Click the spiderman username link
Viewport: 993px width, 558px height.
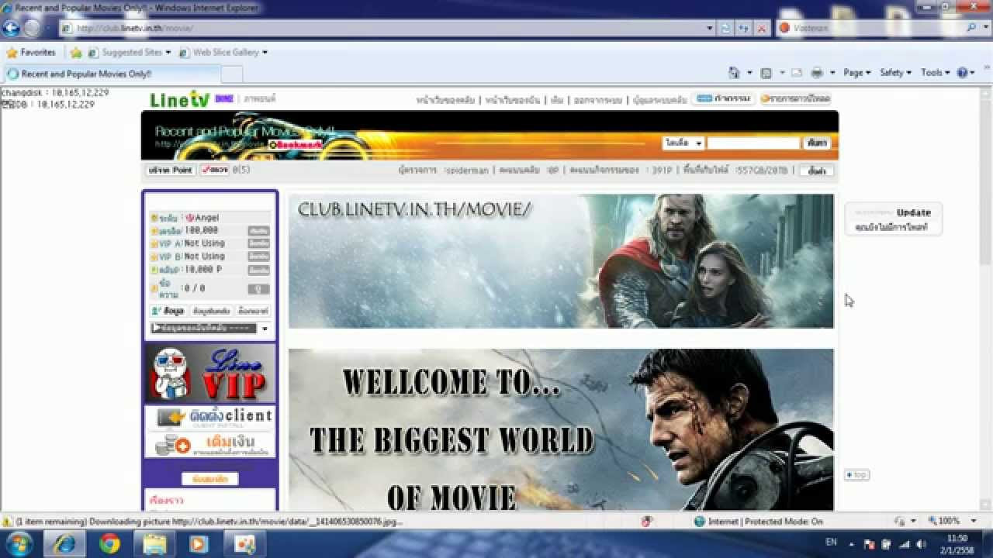(x=467, y=170)
